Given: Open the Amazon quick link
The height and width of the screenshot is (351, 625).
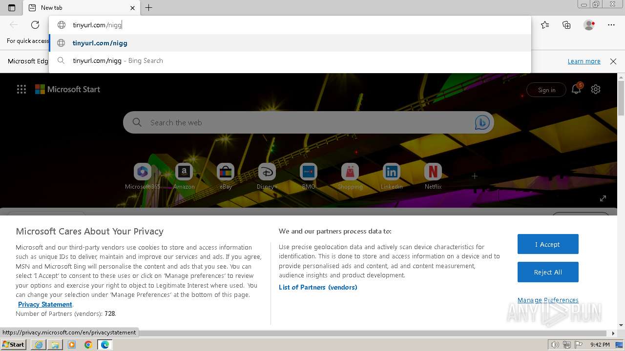Looking at the screenshot, I should point(184,176).
